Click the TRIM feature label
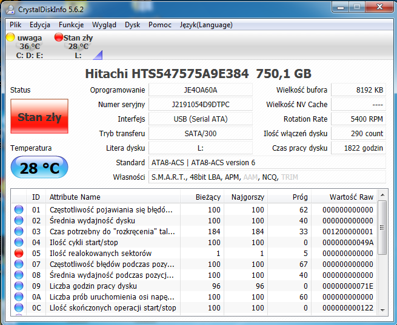The image size is (397, 325). [x=290, y=177]
